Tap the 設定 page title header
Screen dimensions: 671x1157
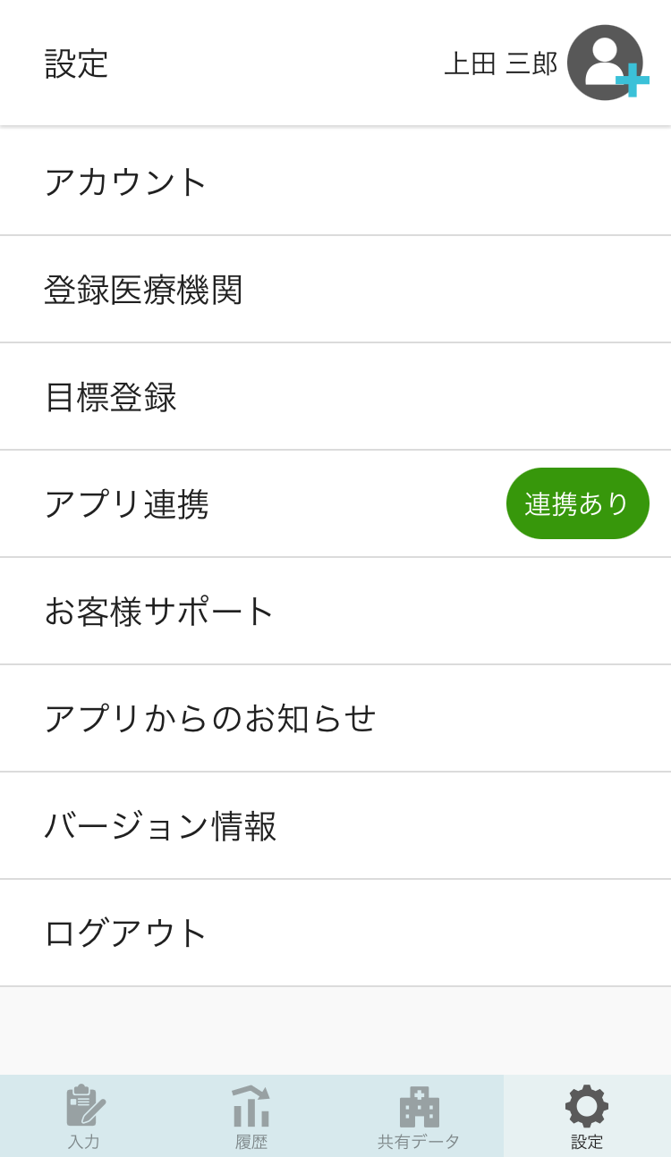pos(77,63)
